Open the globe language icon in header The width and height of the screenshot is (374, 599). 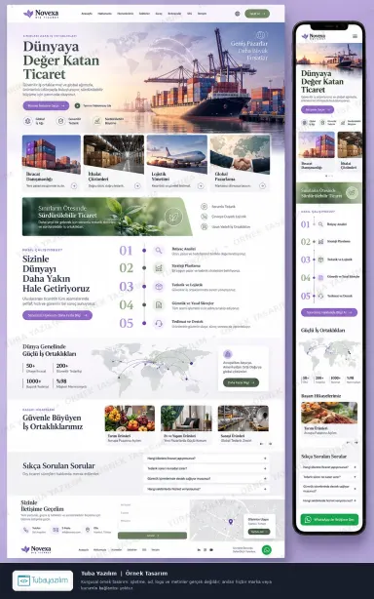point(238,14)
